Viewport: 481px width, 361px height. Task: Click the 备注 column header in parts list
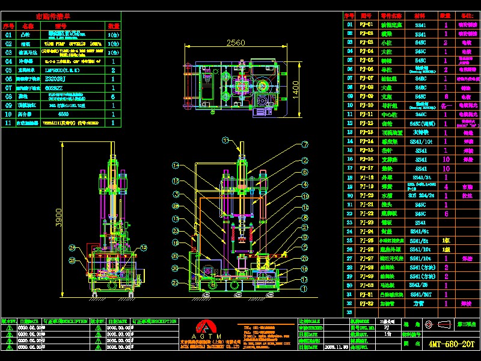467,16
